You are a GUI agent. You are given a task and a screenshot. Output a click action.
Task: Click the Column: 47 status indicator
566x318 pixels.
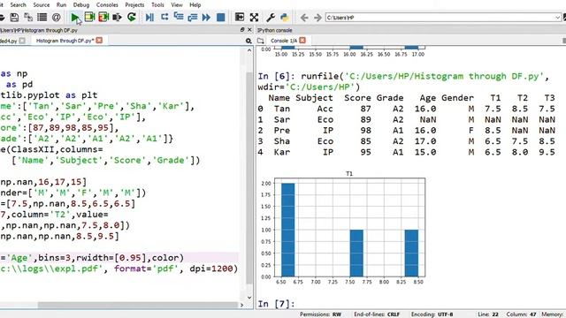[x=521, y=314]
